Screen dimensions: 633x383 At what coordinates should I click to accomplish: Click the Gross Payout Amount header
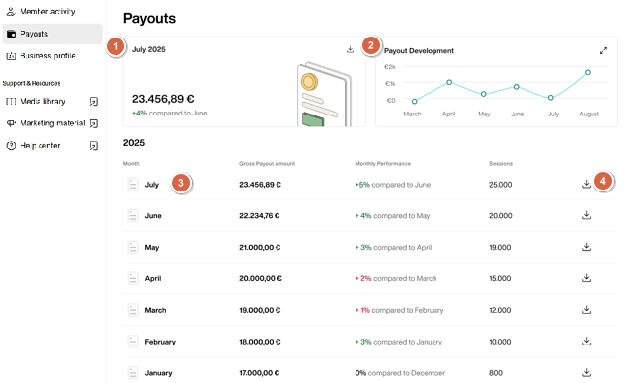[268, 164]
